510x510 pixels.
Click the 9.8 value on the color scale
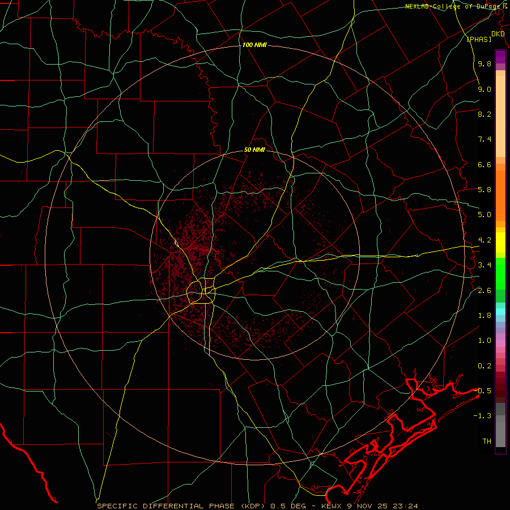pos(484,64)
